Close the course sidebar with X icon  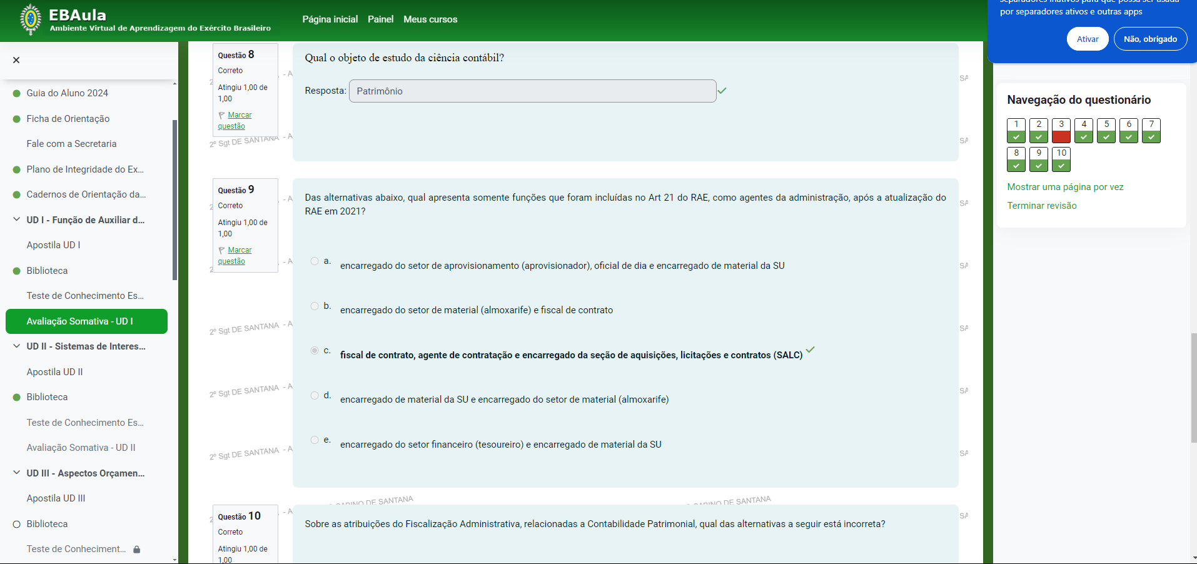(16, 60)
